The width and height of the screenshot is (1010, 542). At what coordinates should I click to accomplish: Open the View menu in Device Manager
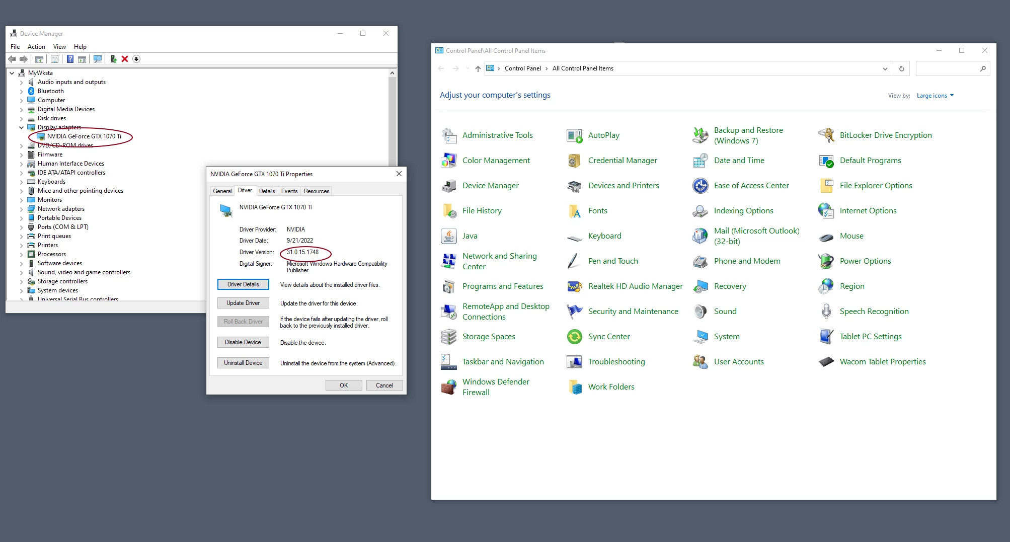(59, 47)
